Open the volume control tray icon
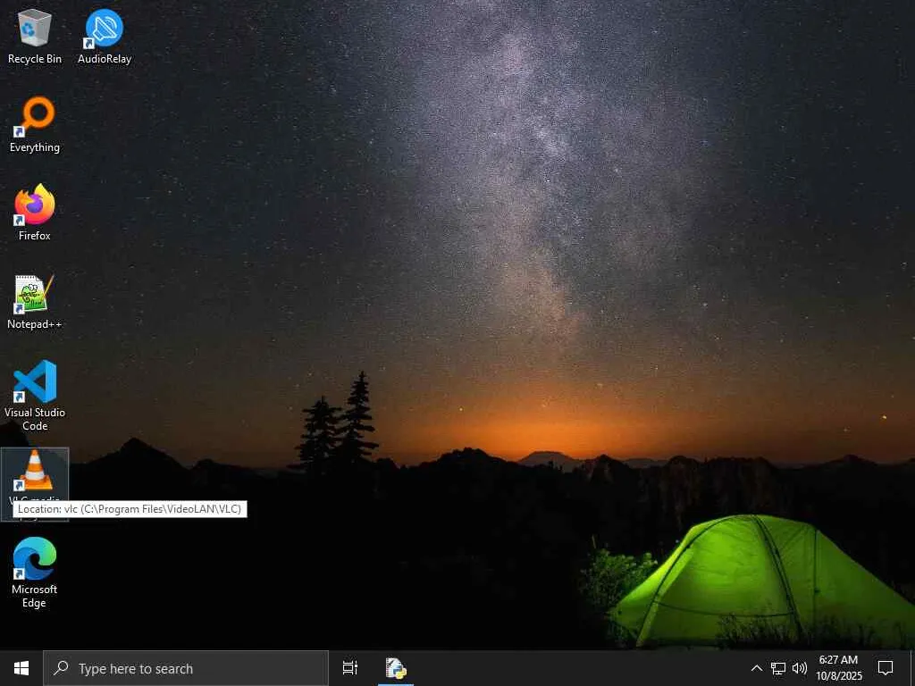The height and width of the screenshot is (686, 915). [x=800, y=668]
